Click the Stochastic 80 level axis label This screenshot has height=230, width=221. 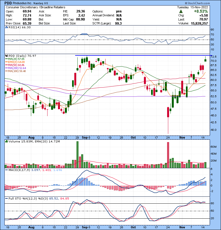click(212, 203)
